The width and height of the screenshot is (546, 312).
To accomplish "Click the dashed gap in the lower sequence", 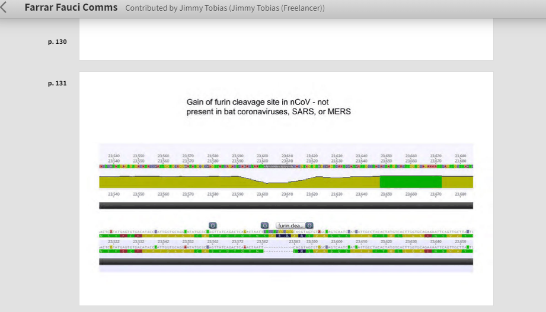I will point(277,251).
